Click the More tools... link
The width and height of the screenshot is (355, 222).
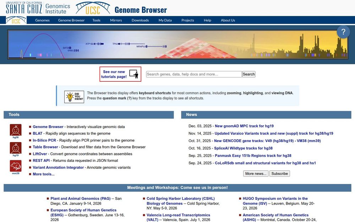(44, 174)
